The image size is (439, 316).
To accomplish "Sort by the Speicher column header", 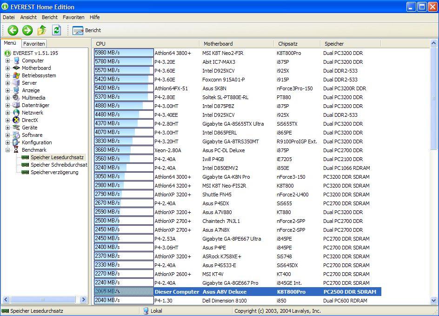I will pyautogui.click(x=351, y=44).
